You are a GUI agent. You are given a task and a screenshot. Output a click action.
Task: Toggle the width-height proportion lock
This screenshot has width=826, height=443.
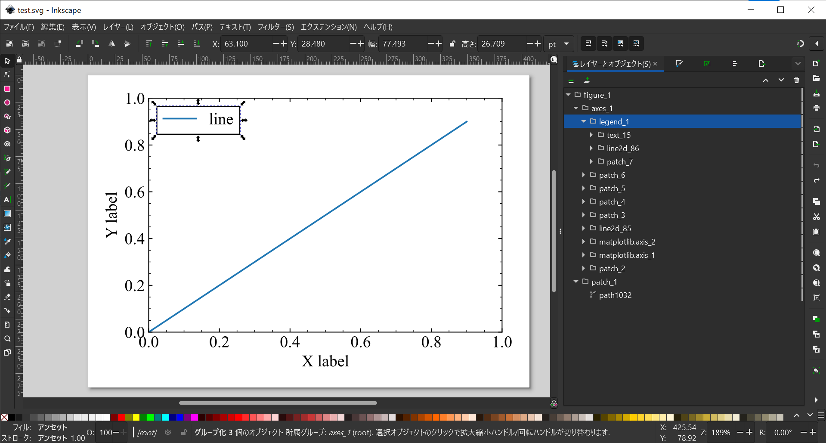tap(452, 43)
